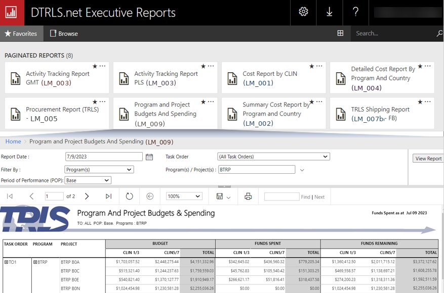
Task: Click Find in the report toolbar
Action: (x=305, y=197)
